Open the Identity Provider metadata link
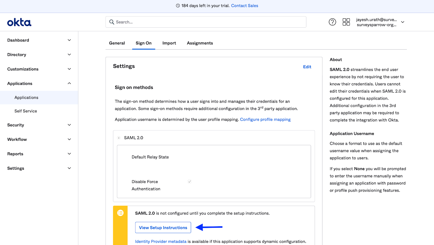This screenshot has height=245, width=434. click(161, 241)
